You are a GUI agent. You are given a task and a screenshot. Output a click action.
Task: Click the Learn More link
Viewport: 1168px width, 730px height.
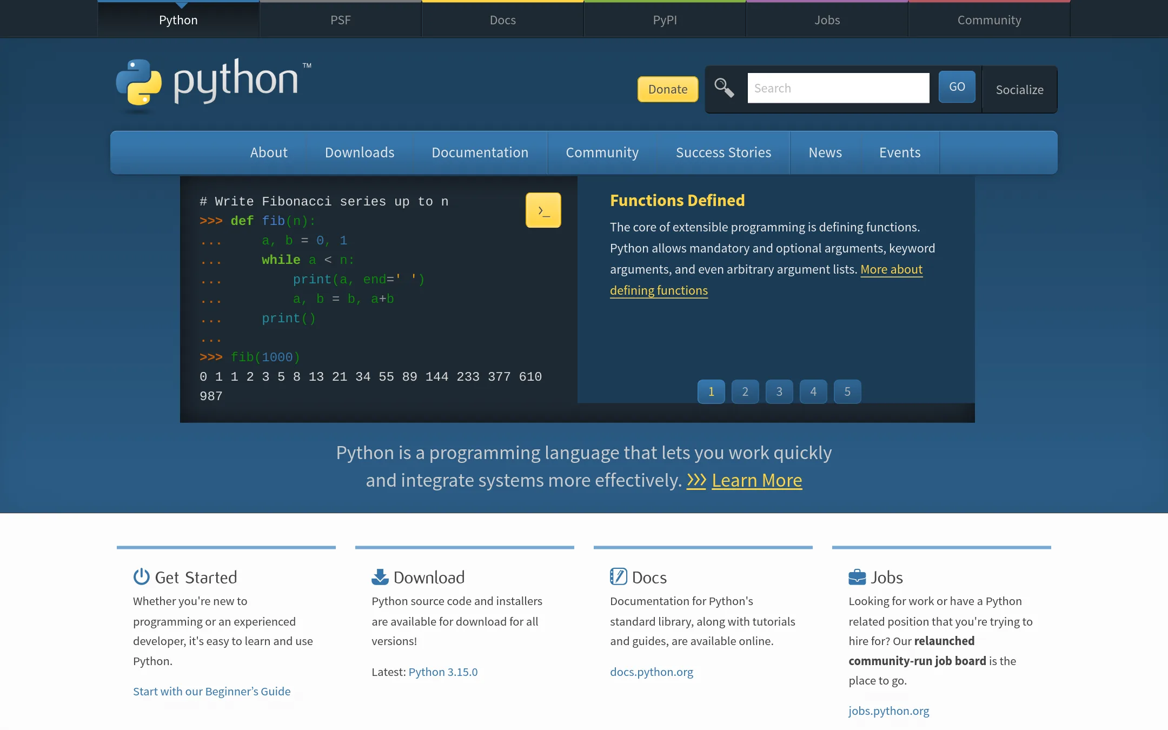point(756,480)
